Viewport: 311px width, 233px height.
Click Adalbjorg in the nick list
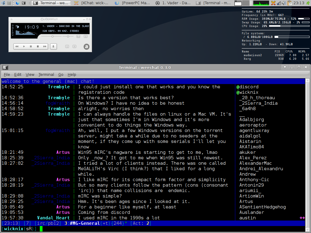click(x=251, y=120)
